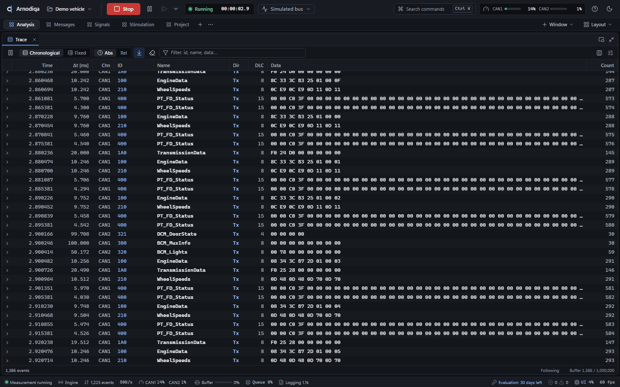Viewport: 620px width, 387px height.
Task: Expand the BCM_MuxInfo row
Action: point(7,243)
